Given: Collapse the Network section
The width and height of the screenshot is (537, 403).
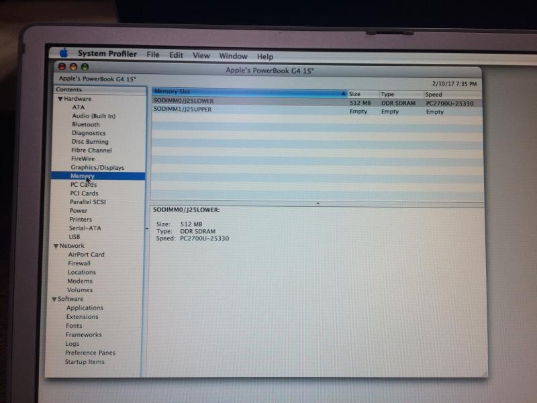Looking at the screenshot, I should point(56,246).
